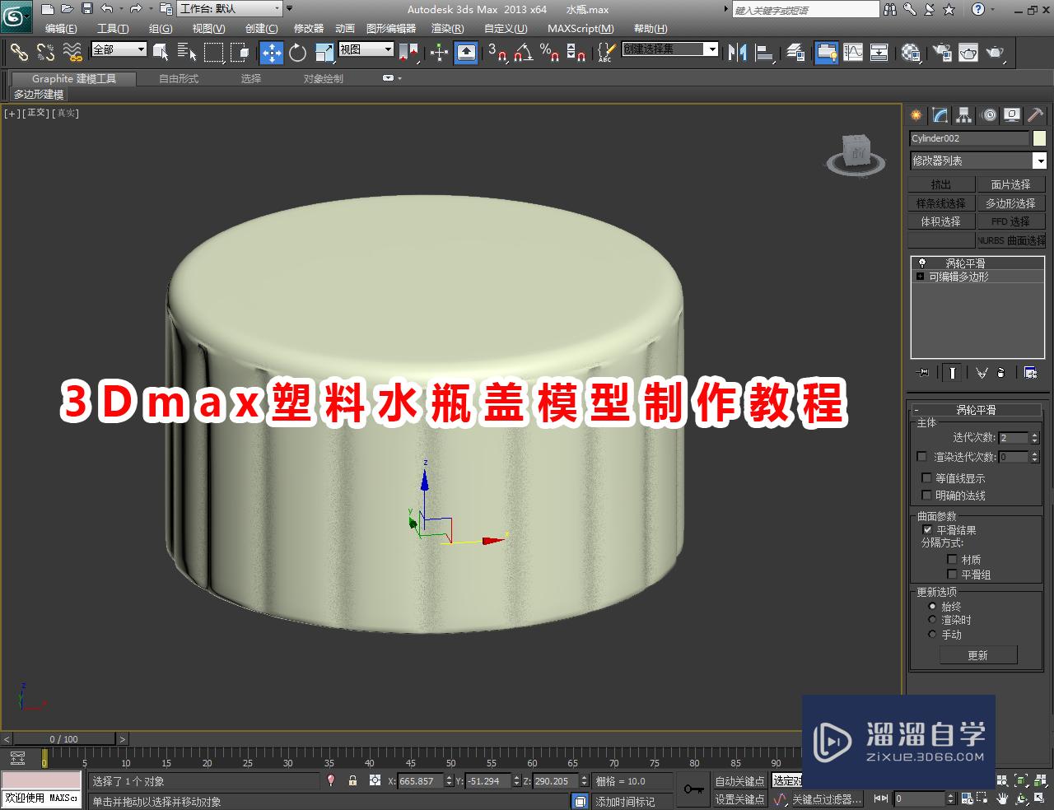
Task: Enable 等值线显示 checkbox
Action: click(x=926, y=477)
